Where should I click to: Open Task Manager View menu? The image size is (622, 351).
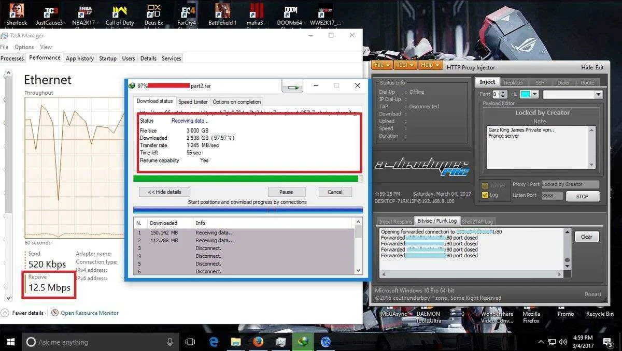(x=46, y=47)
